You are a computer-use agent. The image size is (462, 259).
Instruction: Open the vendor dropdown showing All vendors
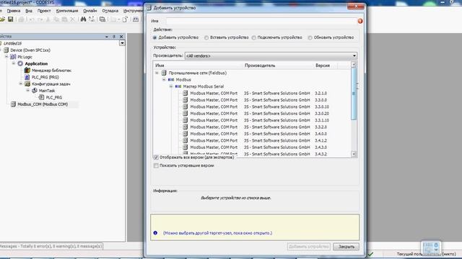click(271, 56)
